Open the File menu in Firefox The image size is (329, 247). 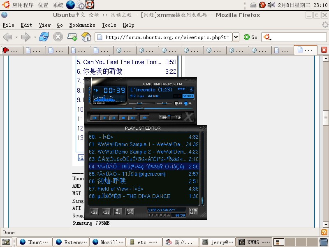point(8,25)
